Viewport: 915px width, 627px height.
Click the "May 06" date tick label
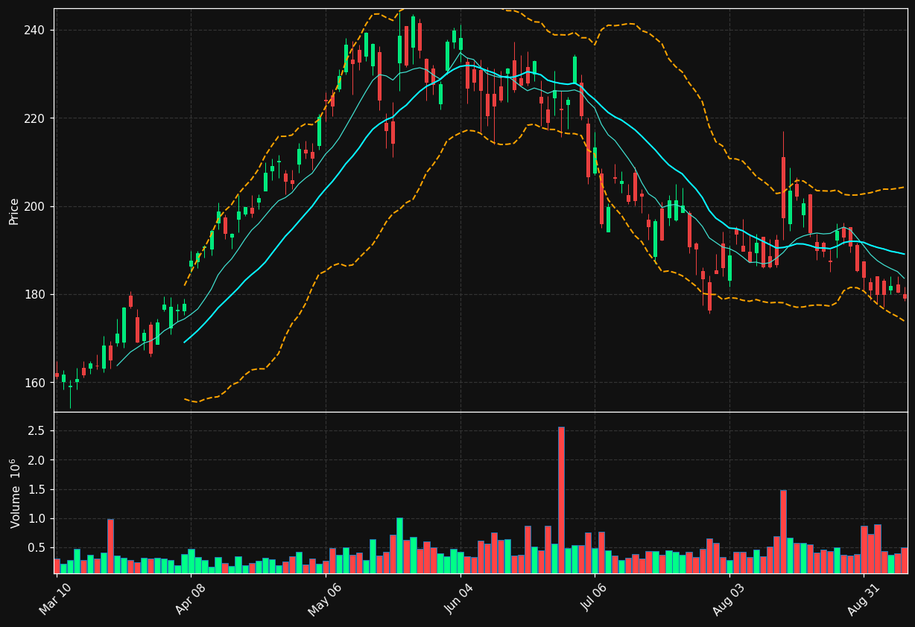pyautogui.click(x=323, y=600)
